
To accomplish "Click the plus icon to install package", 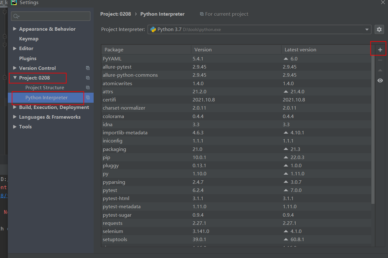I will point(380,50).
